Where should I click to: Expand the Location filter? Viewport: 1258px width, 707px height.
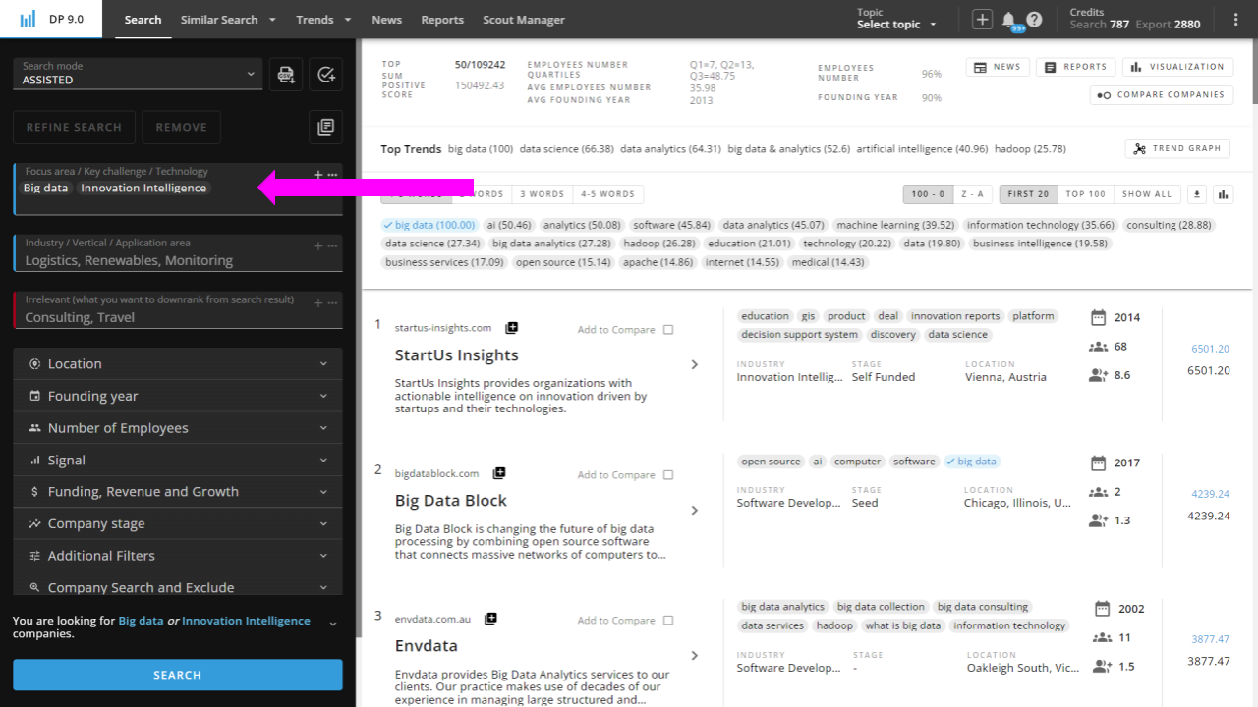click(178, 363)
